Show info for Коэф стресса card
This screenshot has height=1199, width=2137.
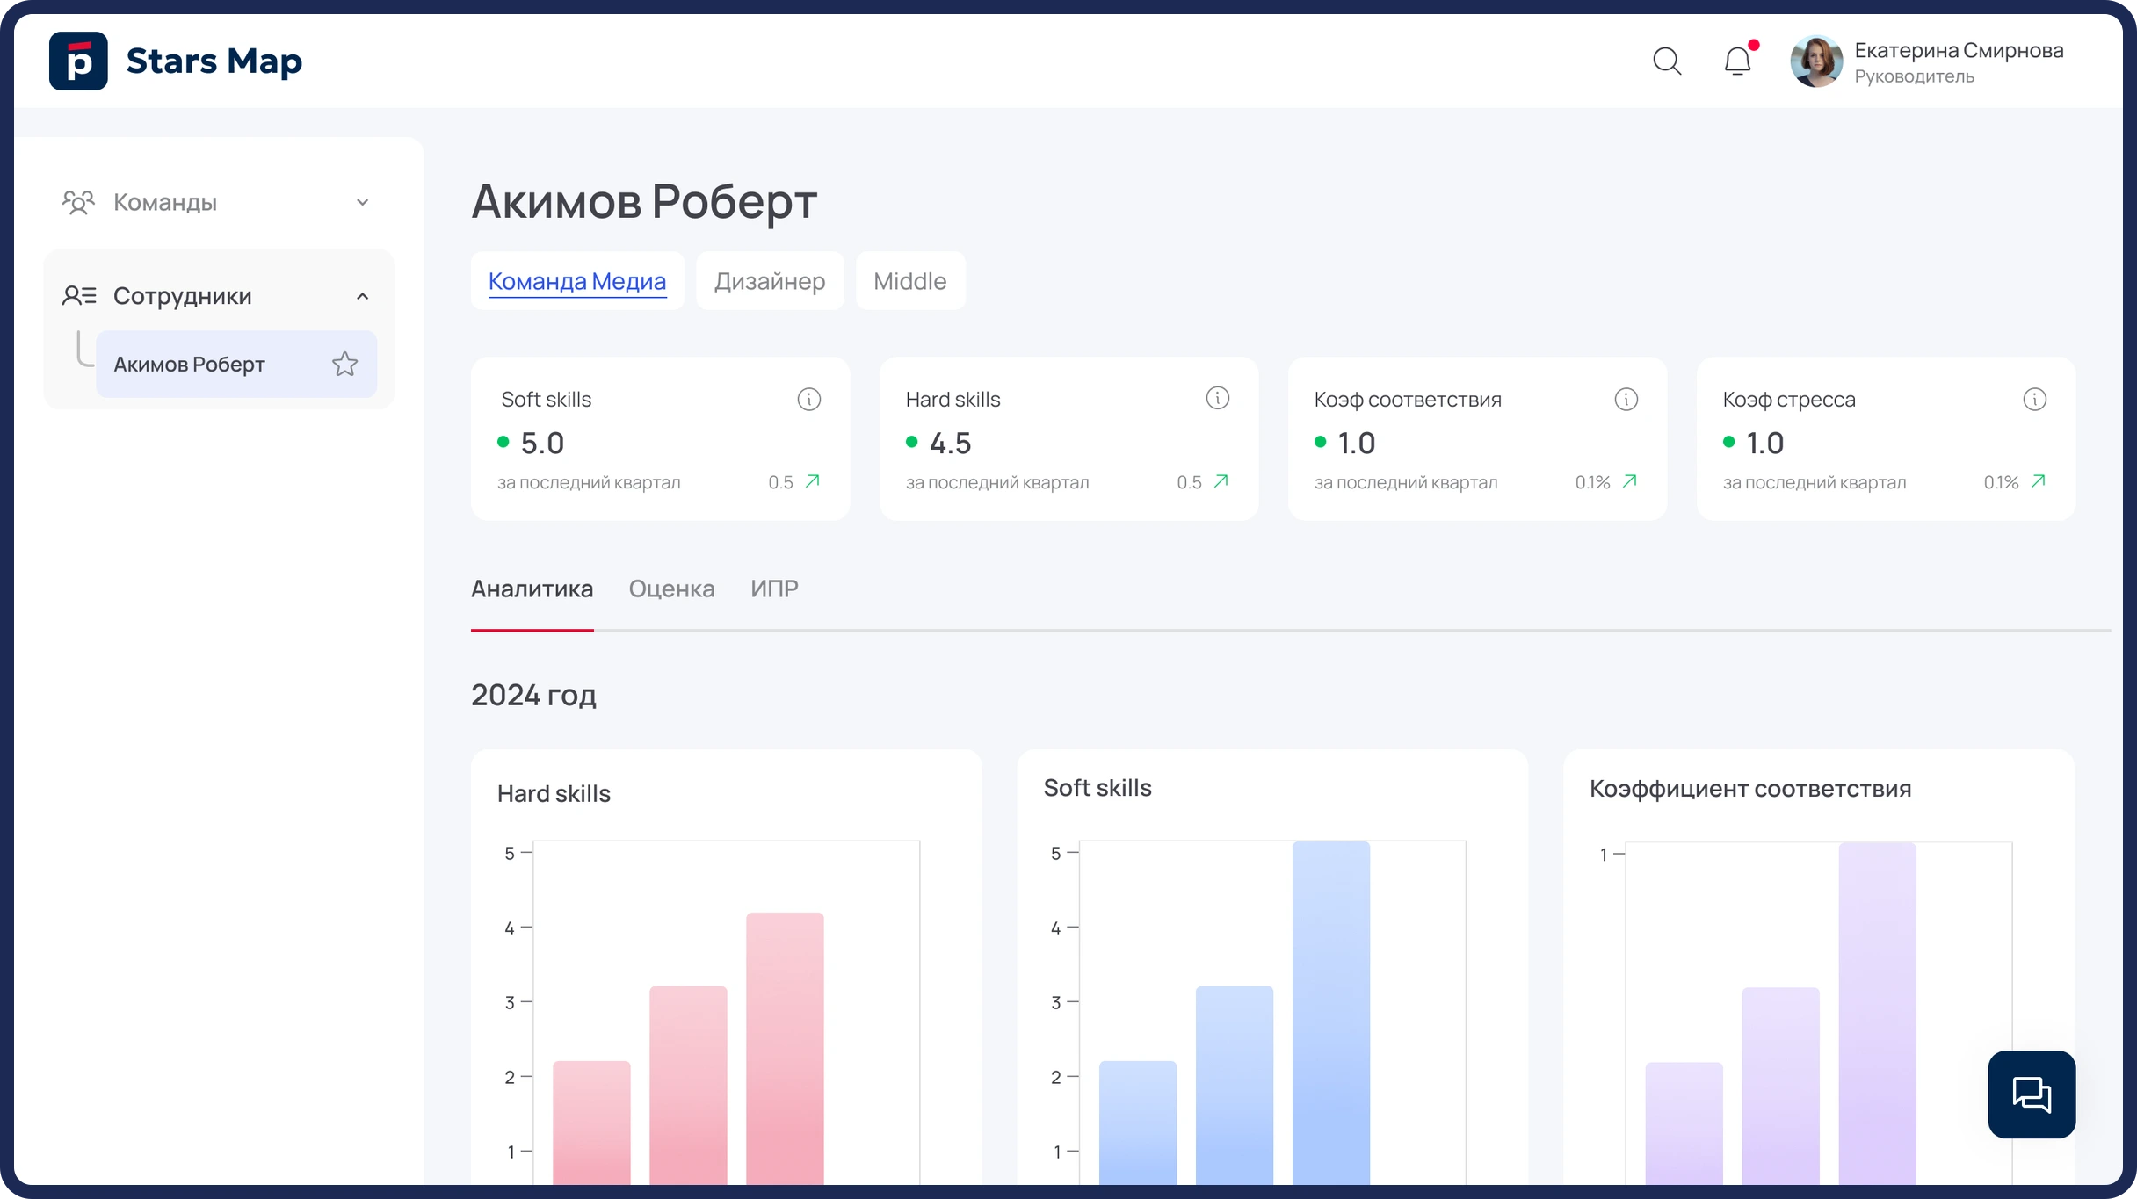pyautogui.click(x=2035, y=399)
